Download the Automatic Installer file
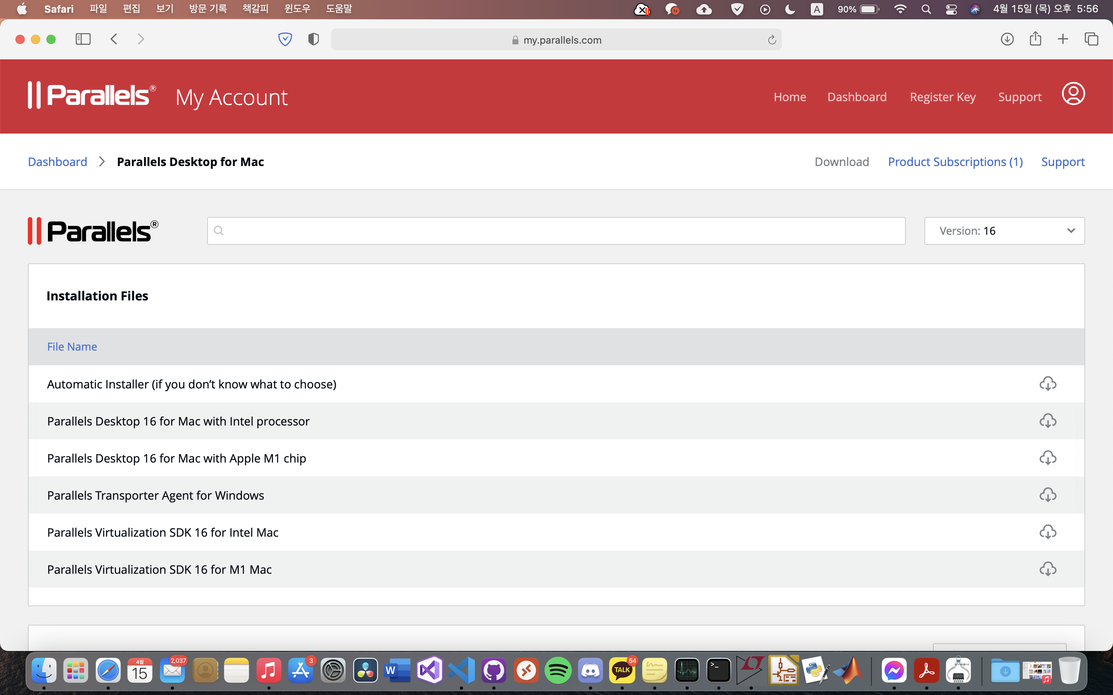This screenshot has width=1113, height=695. coord(1047,384)
